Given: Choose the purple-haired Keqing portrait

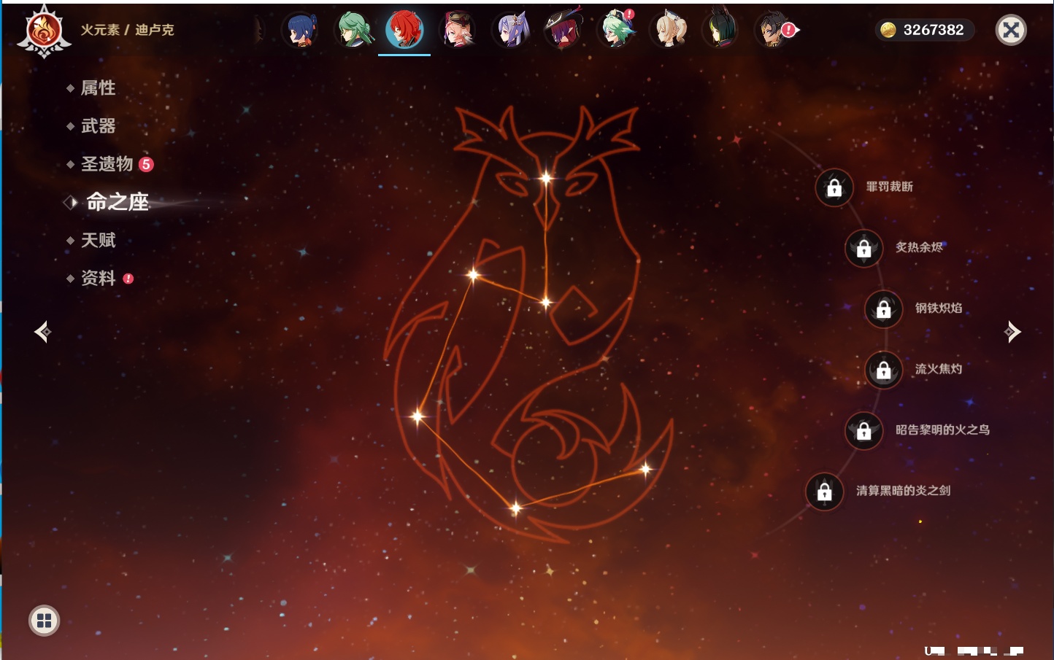Looking at the screenshot, I should click(510, 30).
